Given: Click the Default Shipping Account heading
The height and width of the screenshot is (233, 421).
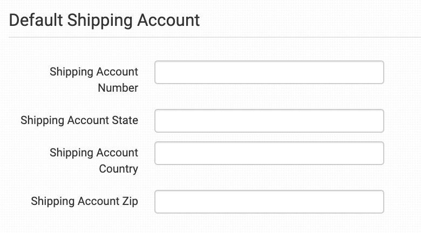Looking at the screenshot, I should point(105,20).
